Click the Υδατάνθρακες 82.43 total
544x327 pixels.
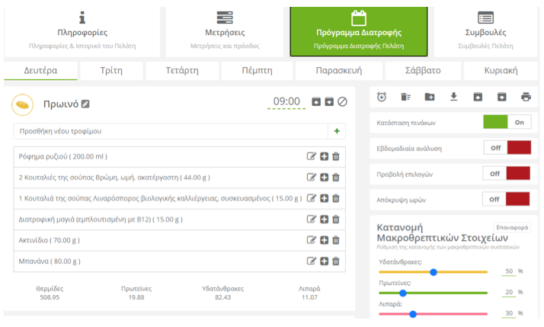point(222,297)
